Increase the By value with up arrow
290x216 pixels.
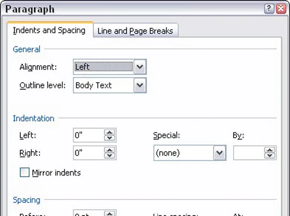pyautogui.click(x=270, y=150)
